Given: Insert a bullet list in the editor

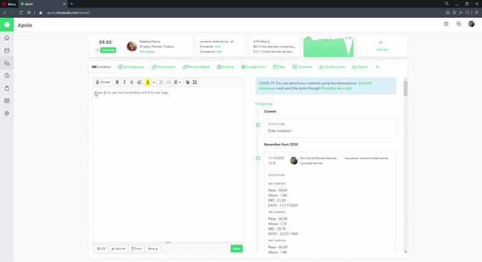Looking at the screenshot, I should click(x=168, y=82).
